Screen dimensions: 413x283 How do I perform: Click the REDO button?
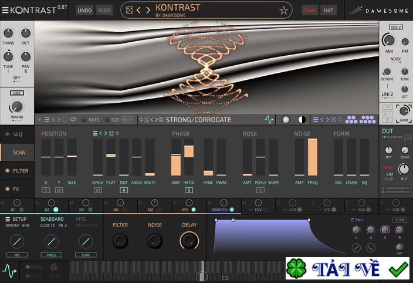pyautogui.click(x=104, y=11)
